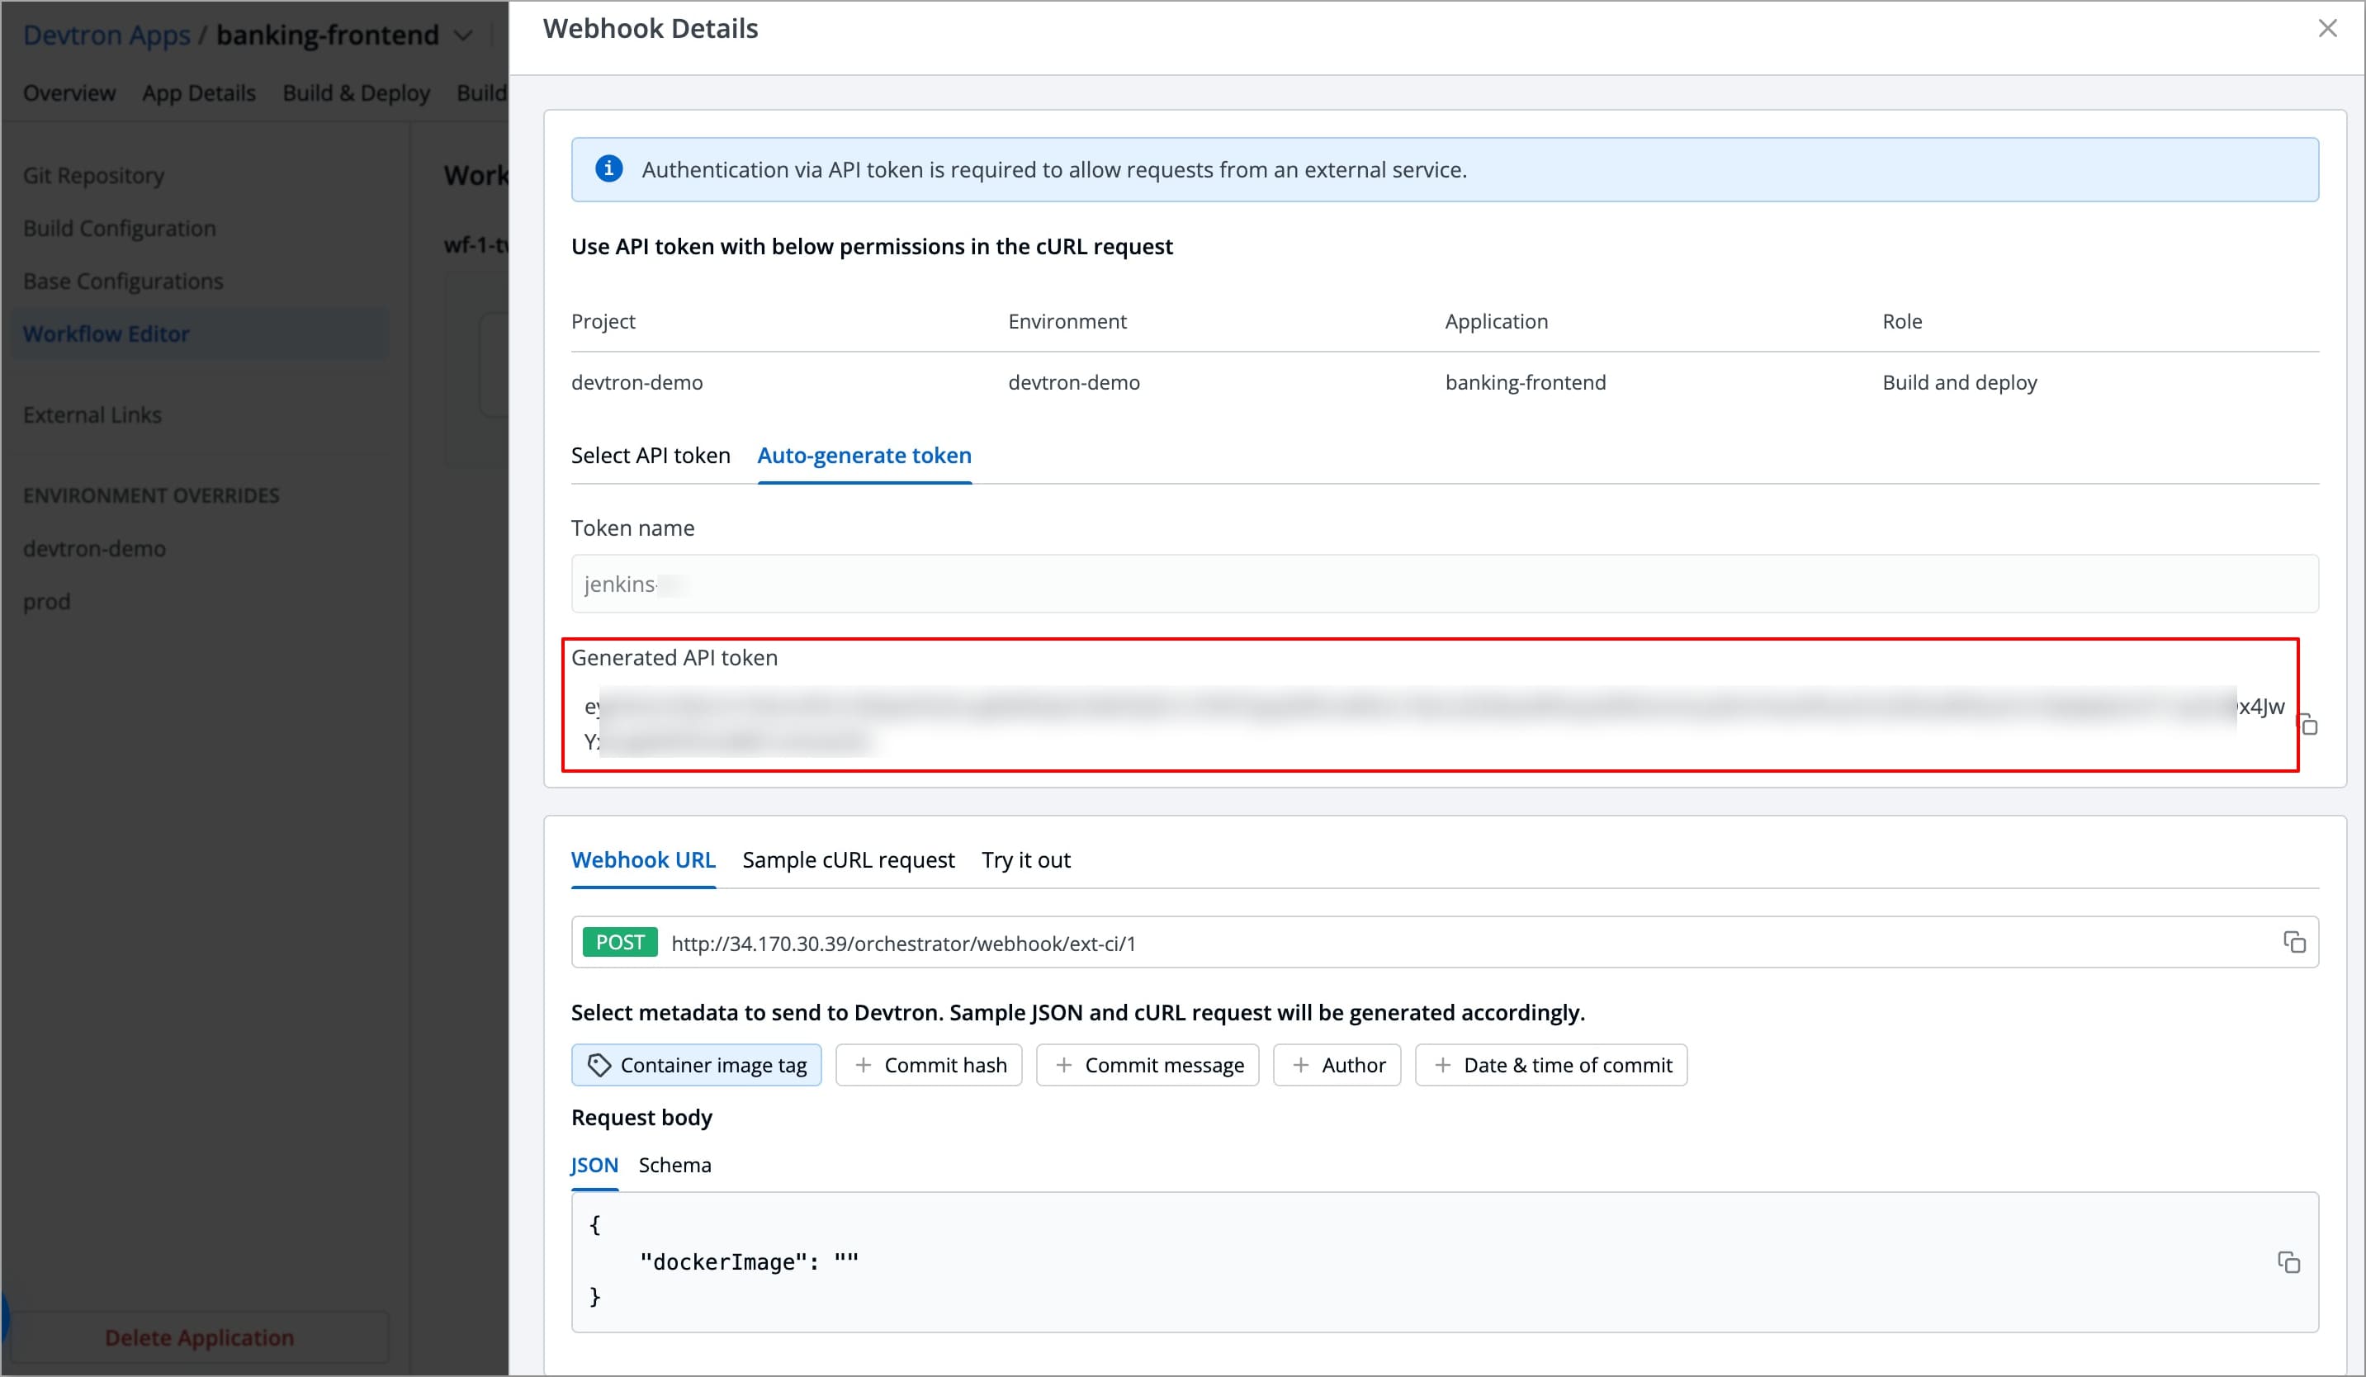
Task: Toggle the Container image tag chip
Action: pyautogui.click(x=696, y=1064)
